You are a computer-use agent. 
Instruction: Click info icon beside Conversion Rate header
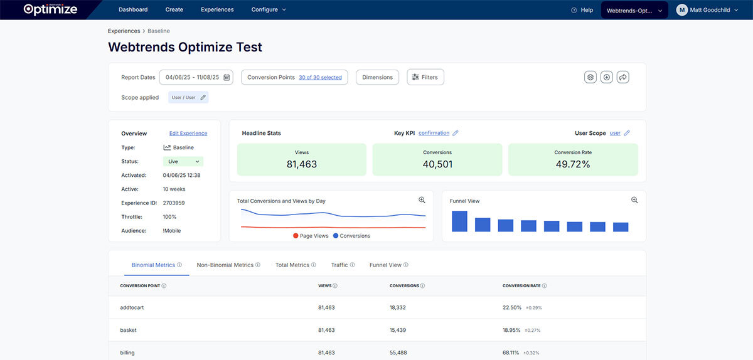tap(544, 286)
